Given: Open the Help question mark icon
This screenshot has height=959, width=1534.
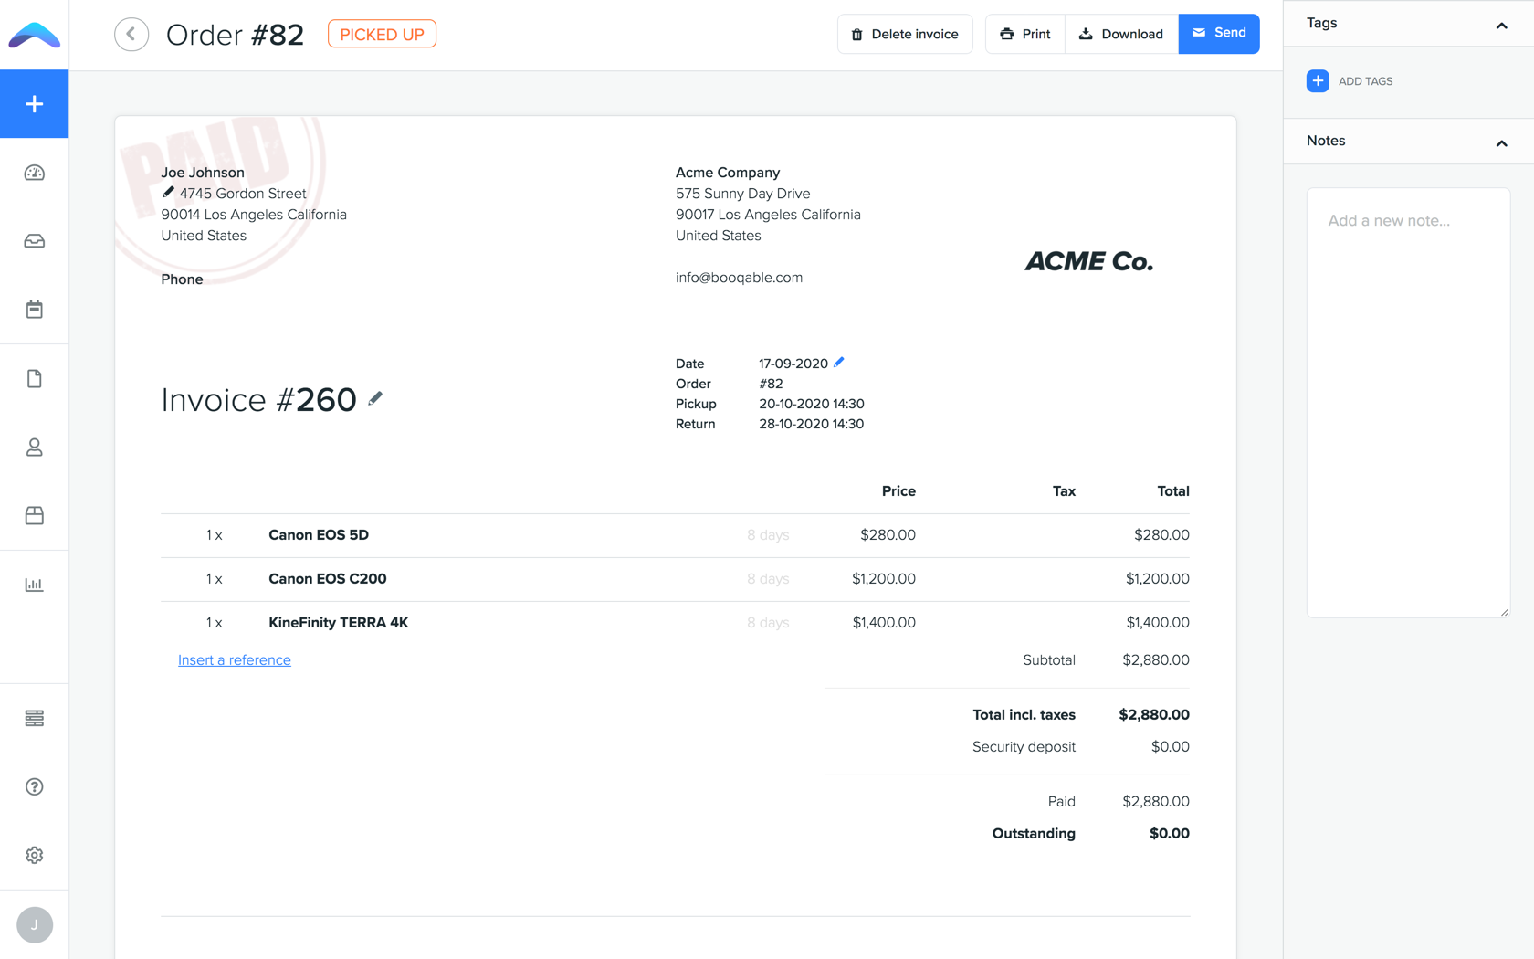Looking at the screenshot, I should tap(34, 786).
